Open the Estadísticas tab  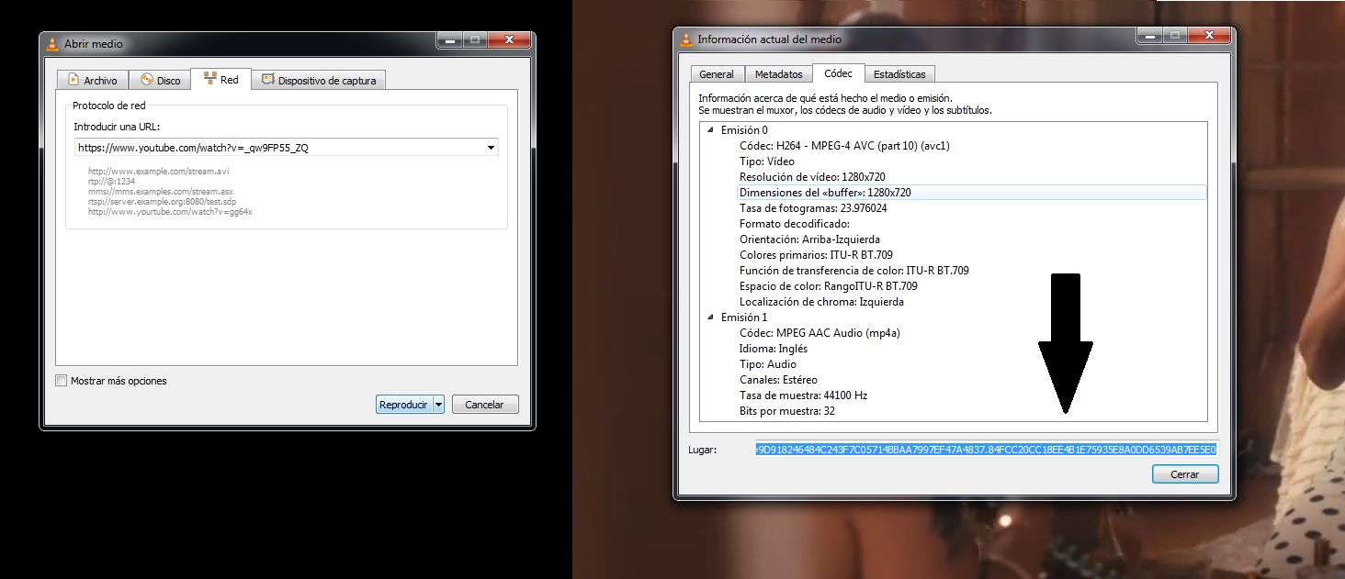[899, 74]
